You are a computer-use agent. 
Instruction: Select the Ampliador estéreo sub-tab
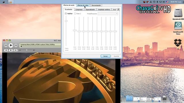(104, 9)
